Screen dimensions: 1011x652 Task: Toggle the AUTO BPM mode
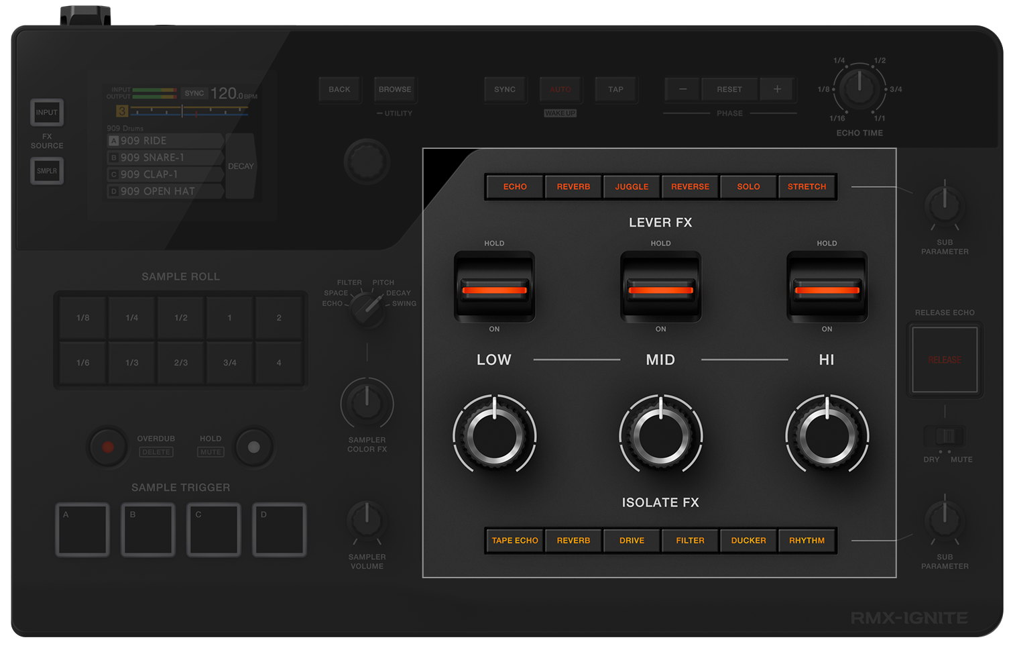(x=560, y=89)
